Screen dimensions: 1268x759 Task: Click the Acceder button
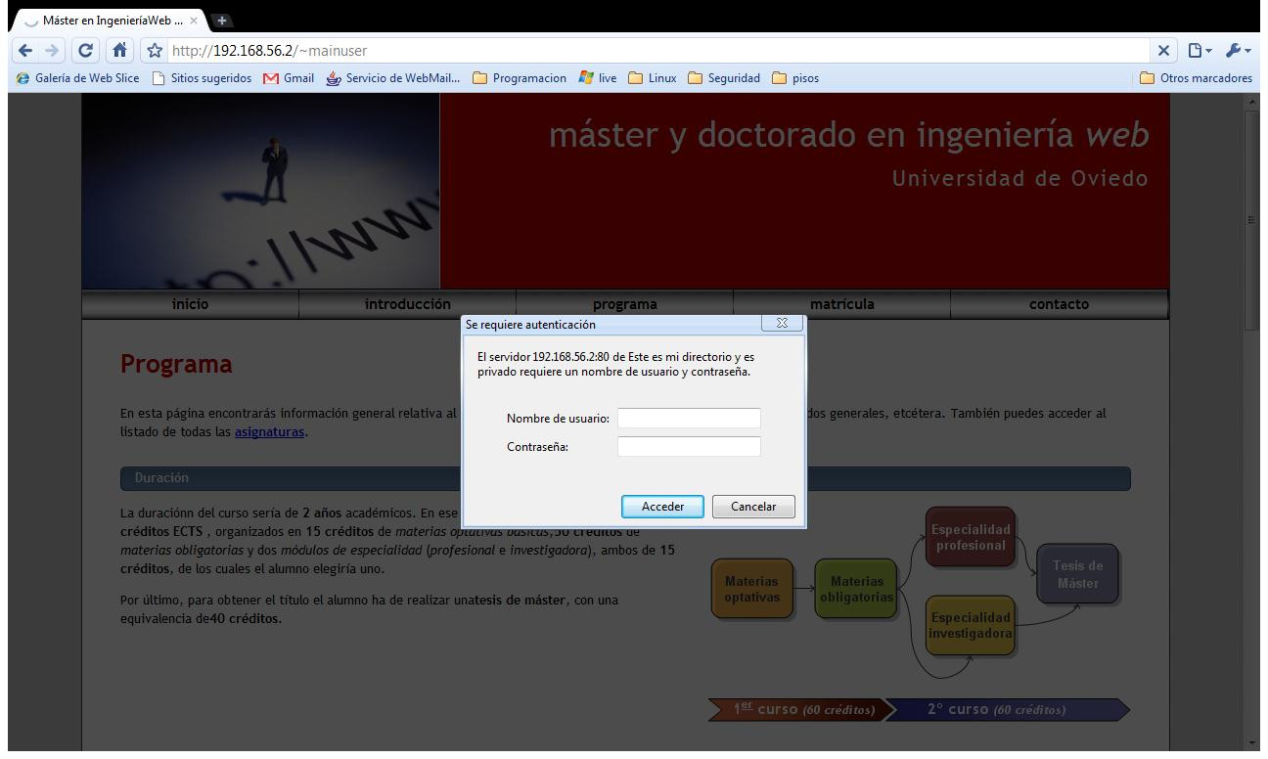point(662,507)
